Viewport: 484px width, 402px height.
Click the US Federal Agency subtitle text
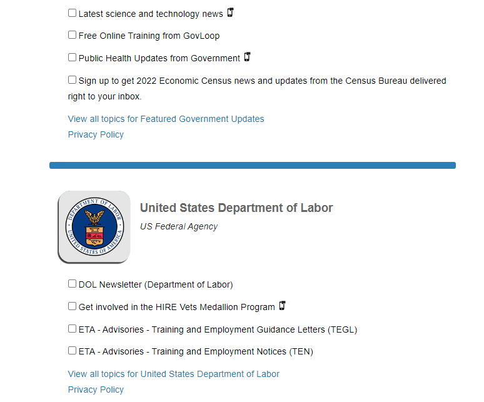click(179, 226)
